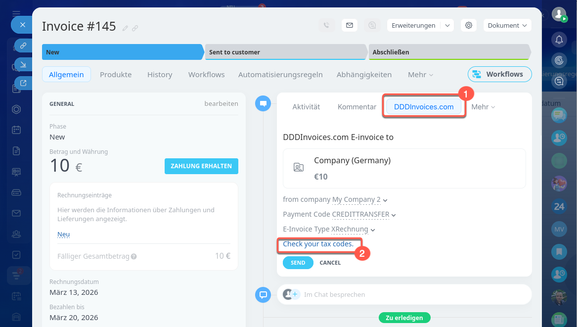Open the Automatisierungsregeln tab
577x327 pixels.
(x=280, y=74)
